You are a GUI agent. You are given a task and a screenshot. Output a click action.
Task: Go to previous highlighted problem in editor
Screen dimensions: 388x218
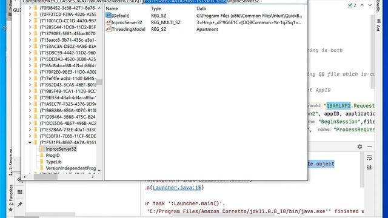pos(362,5)
